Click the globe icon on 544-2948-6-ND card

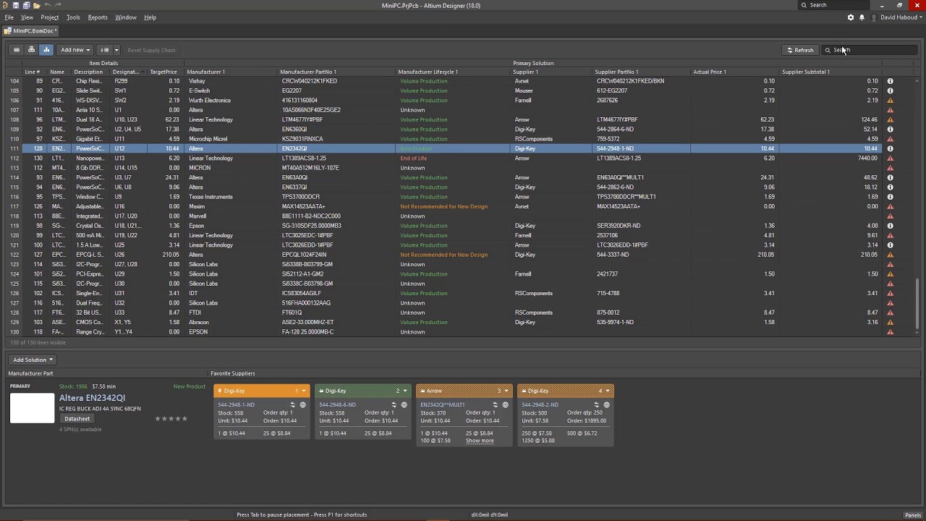pyautogui.click(x=404, y=405)
